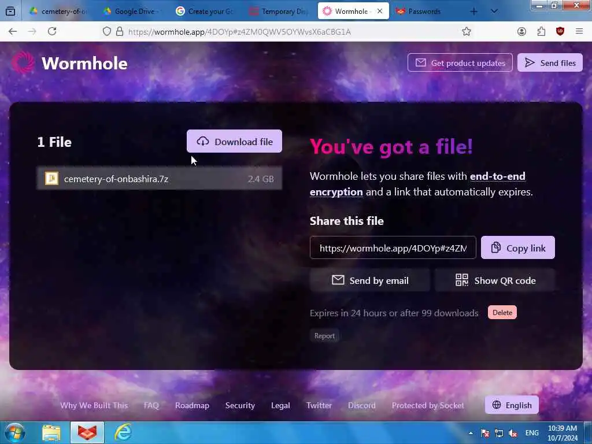Image resolution: width=592 pixels, height=444 pixels.
Task: Switch to the Google Drive tab
Action: pyautogui.click(x=131, y=12)
